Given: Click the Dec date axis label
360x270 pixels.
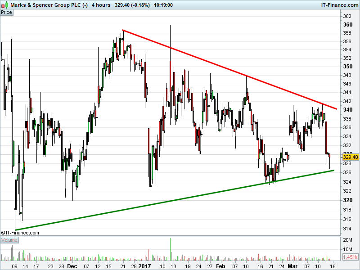Looking at the screenshot, I should 72,266.
